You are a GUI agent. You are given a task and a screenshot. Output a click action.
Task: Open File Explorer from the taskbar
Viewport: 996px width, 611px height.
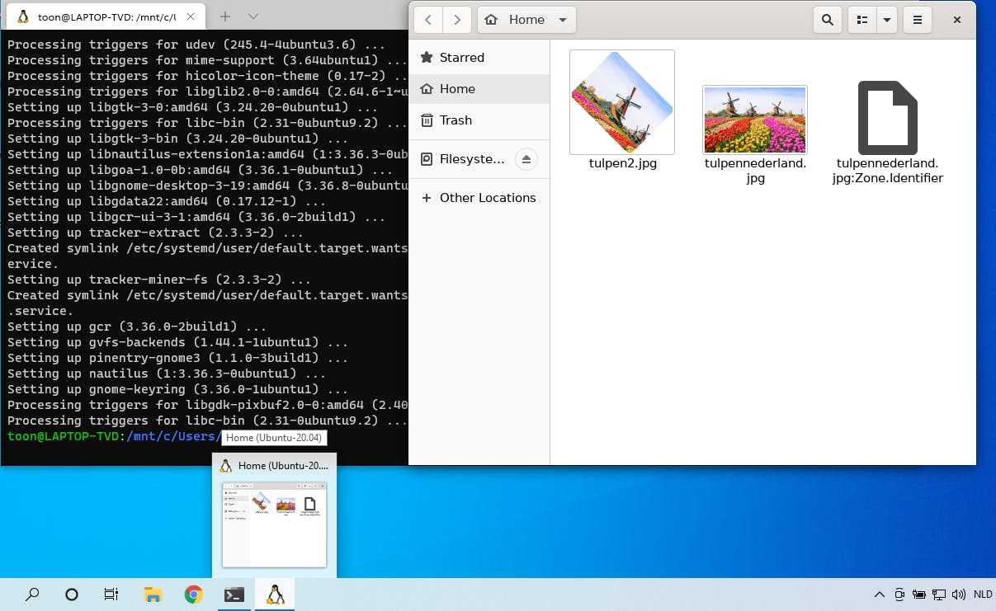(x=153, y=595)
